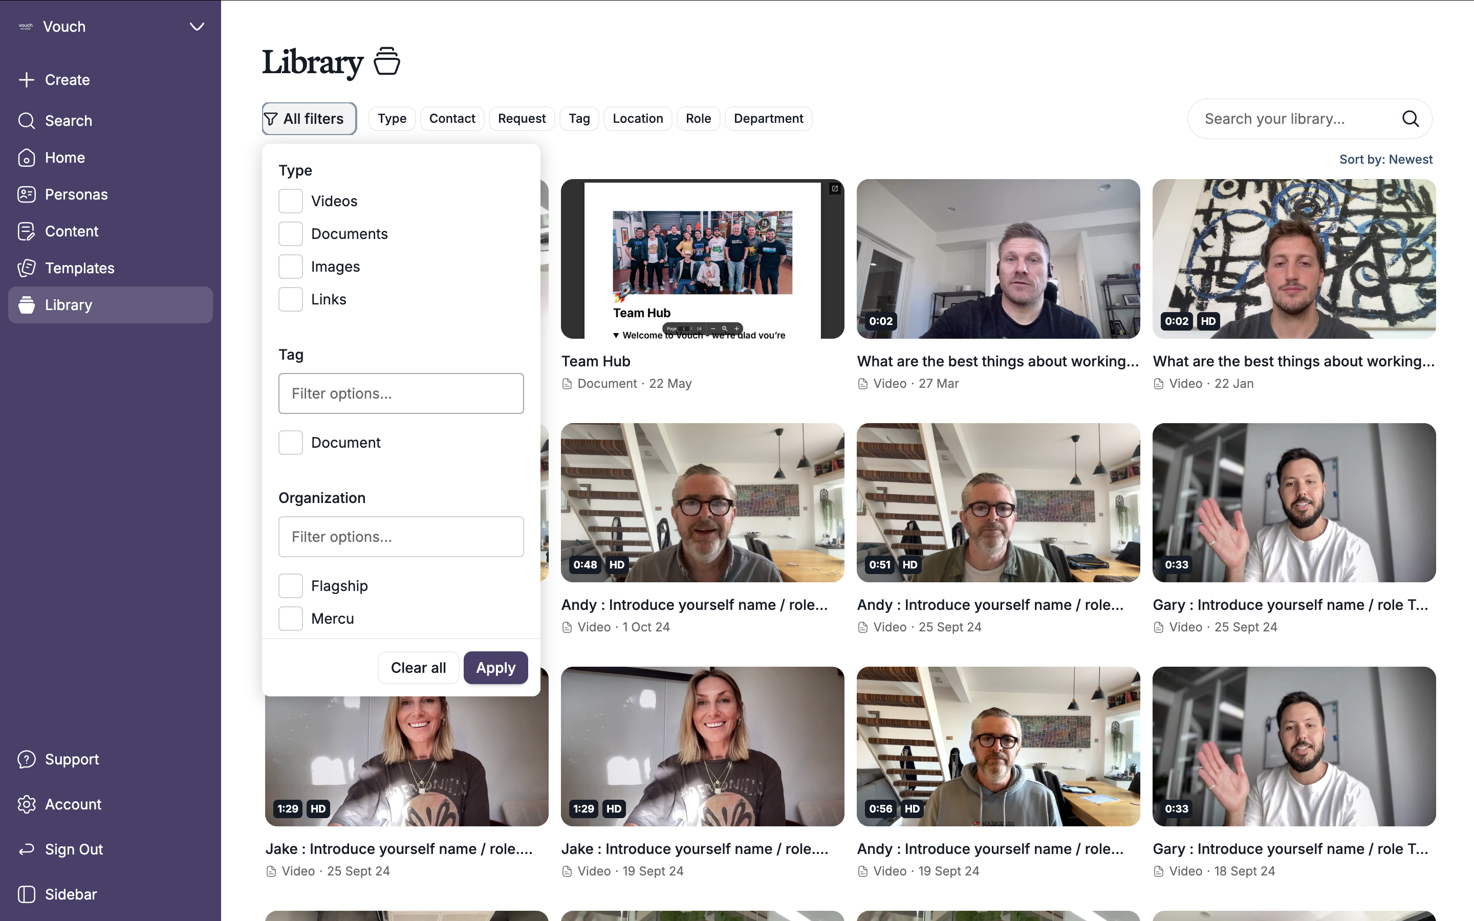This screenshot has height=921, width=1474.
Task: Click the file icon beside Video · 18 Sept 24
Action: point(1159,872)
